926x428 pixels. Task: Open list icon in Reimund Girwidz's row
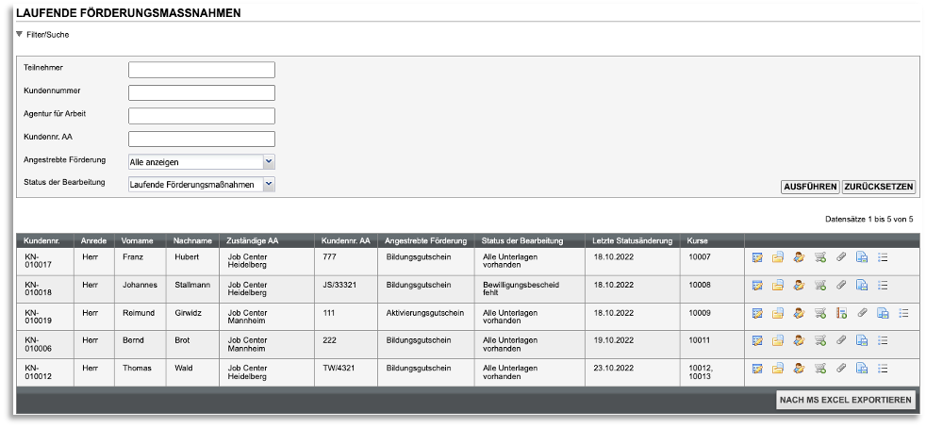903,313
